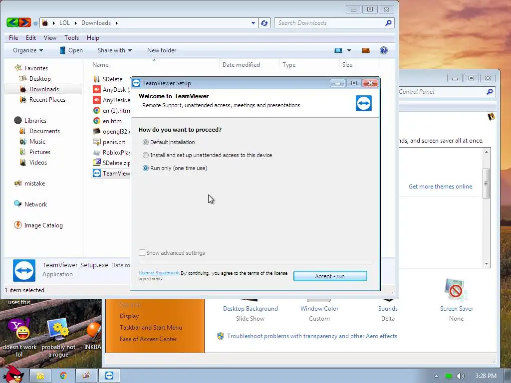
Task: Click the shield icon beside Troubleshoot link
Action: (221, 336)
